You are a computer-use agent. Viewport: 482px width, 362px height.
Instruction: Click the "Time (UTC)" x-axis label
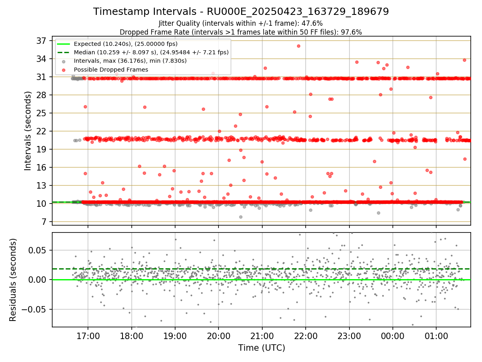pyautogui.click(x=261, y=348)
